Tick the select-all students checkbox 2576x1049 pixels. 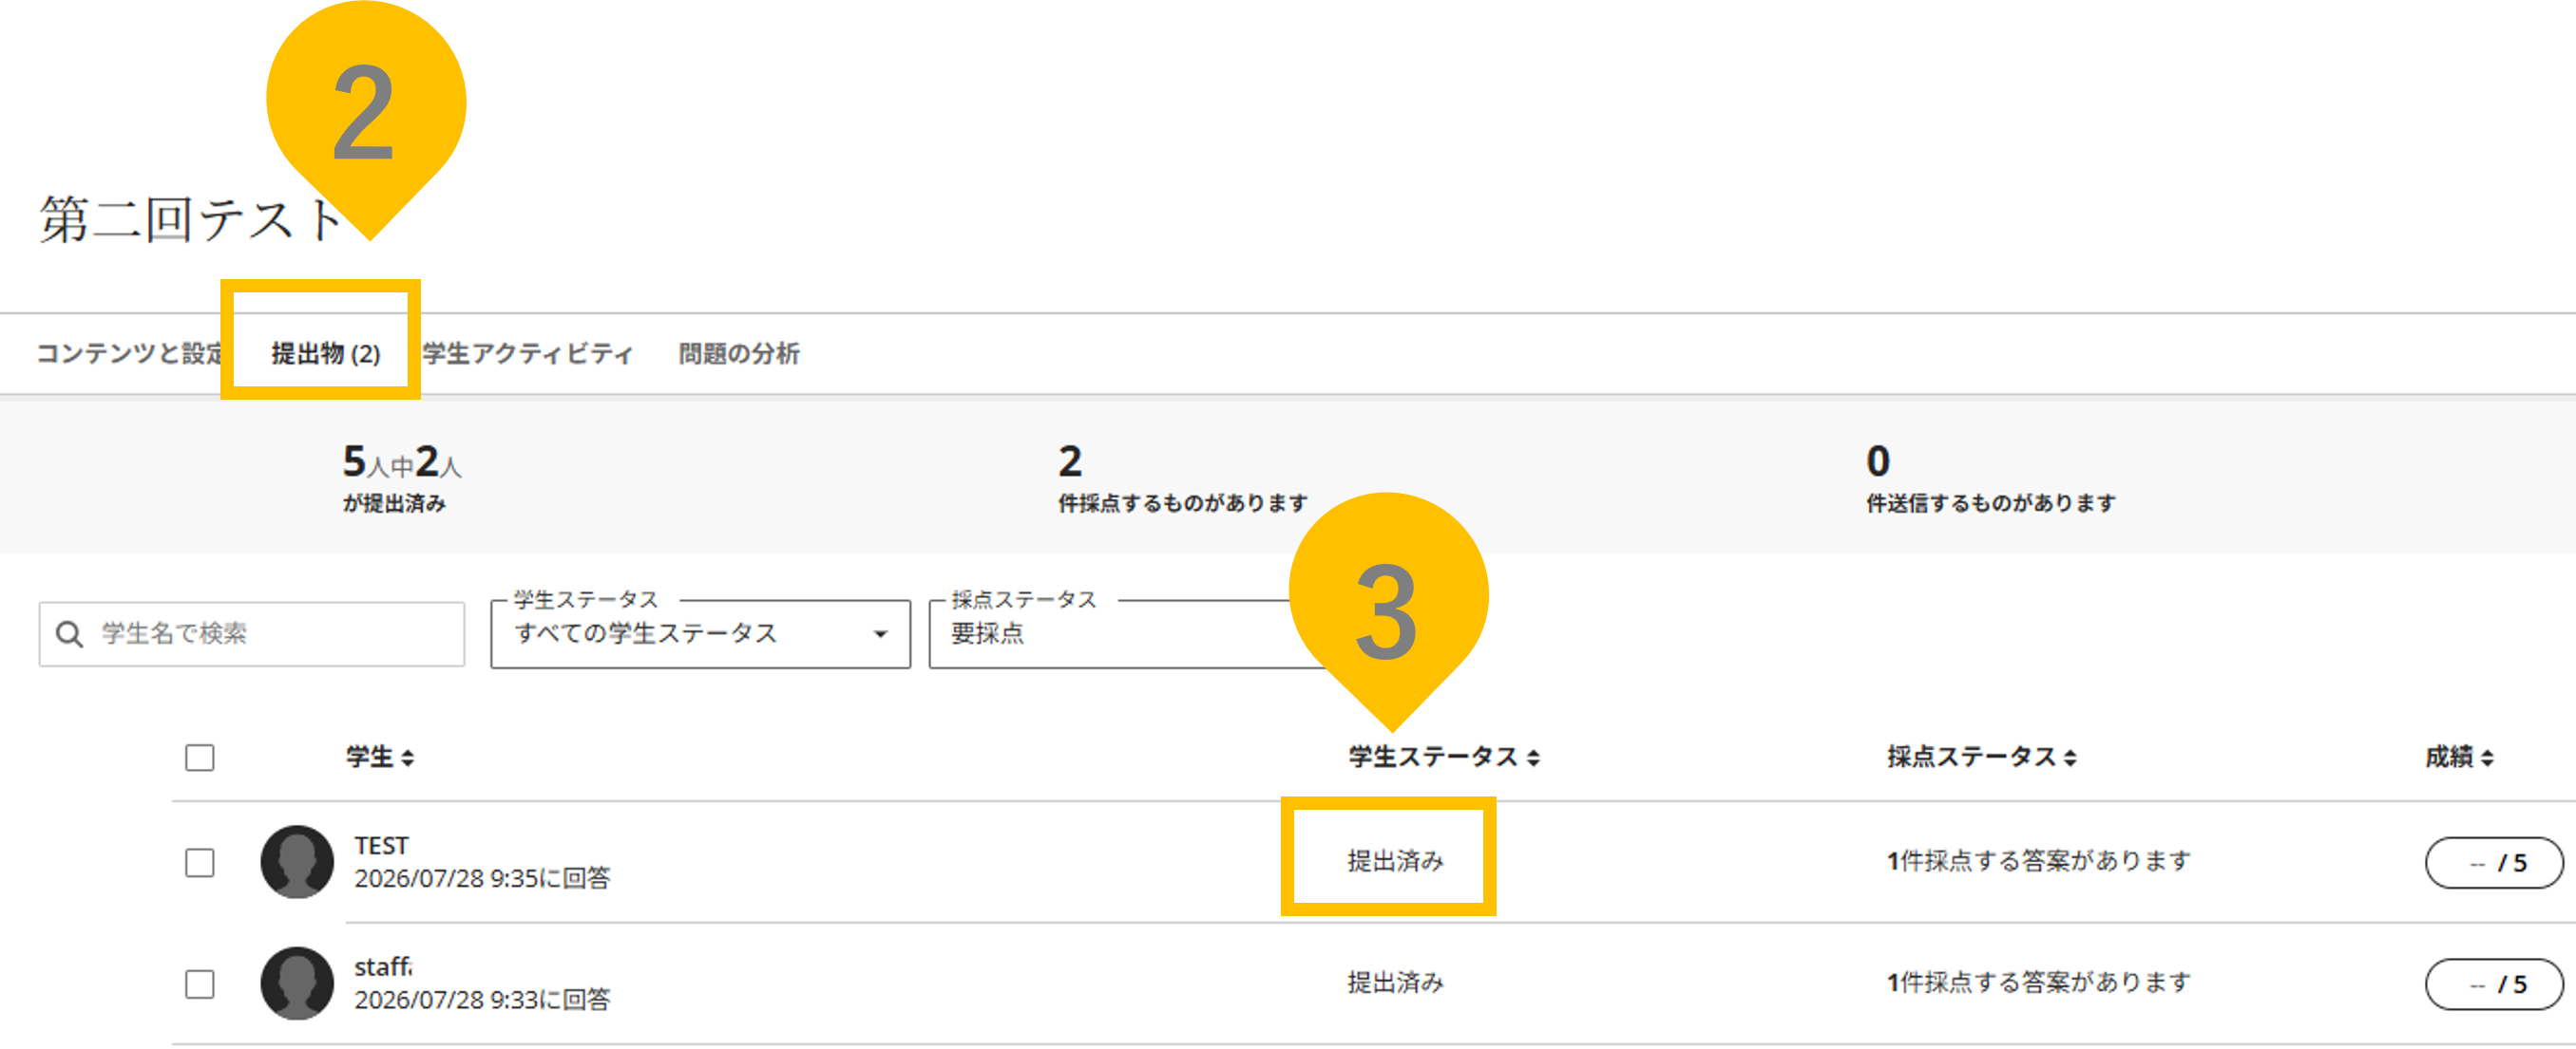tap(200, 758)
